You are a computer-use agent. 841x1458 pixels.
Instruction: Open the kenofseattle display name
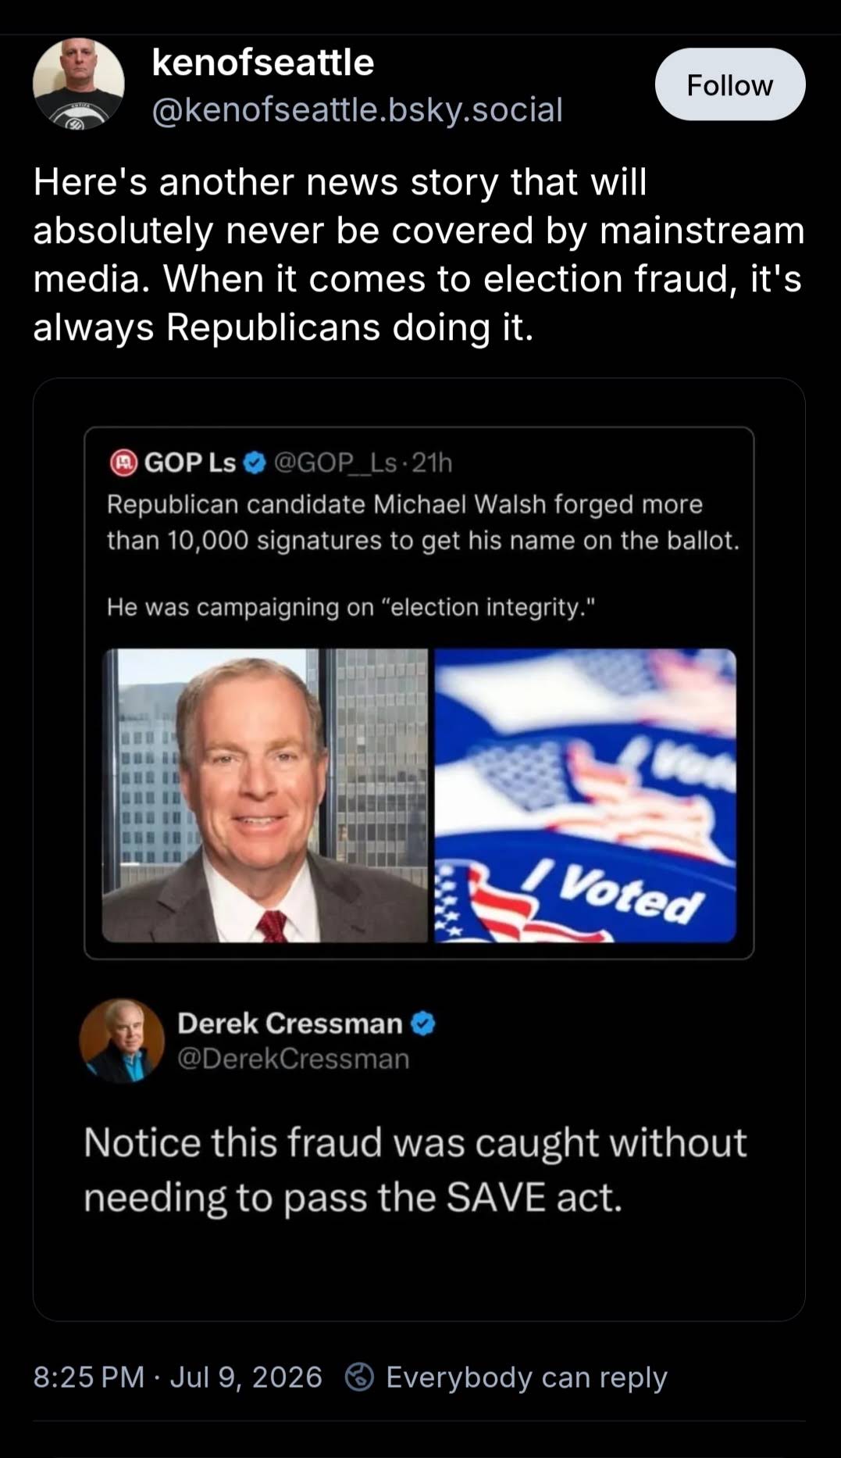coord(262,63)
